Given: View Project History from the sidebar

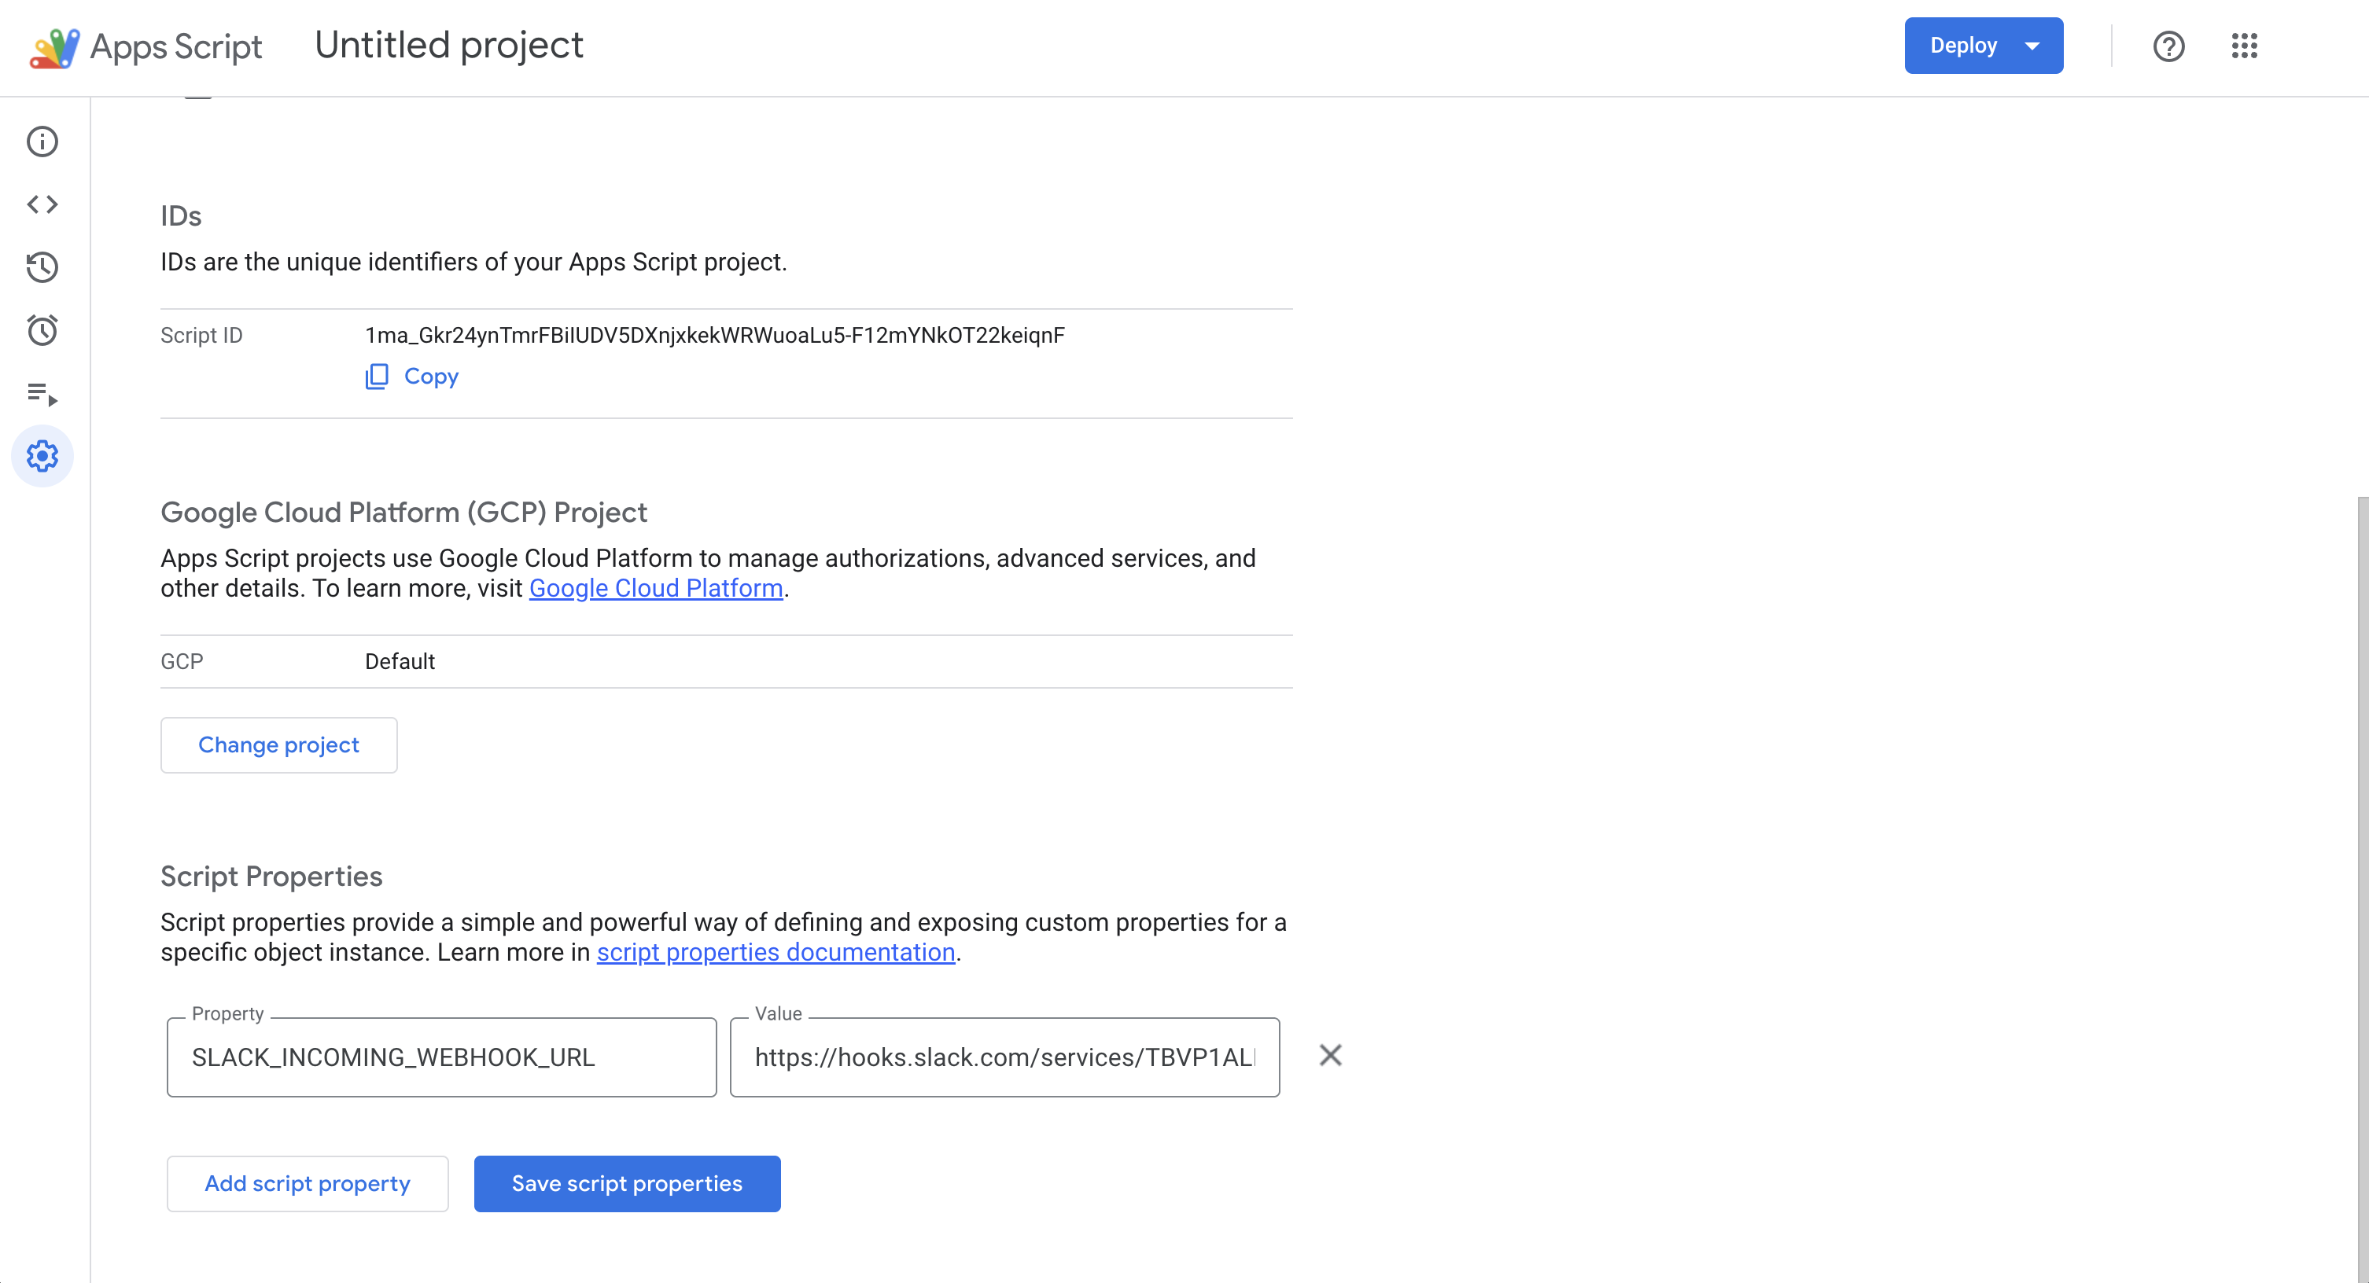Looking at the screenshot, I should pyautogui.click(x=42, y=268).
